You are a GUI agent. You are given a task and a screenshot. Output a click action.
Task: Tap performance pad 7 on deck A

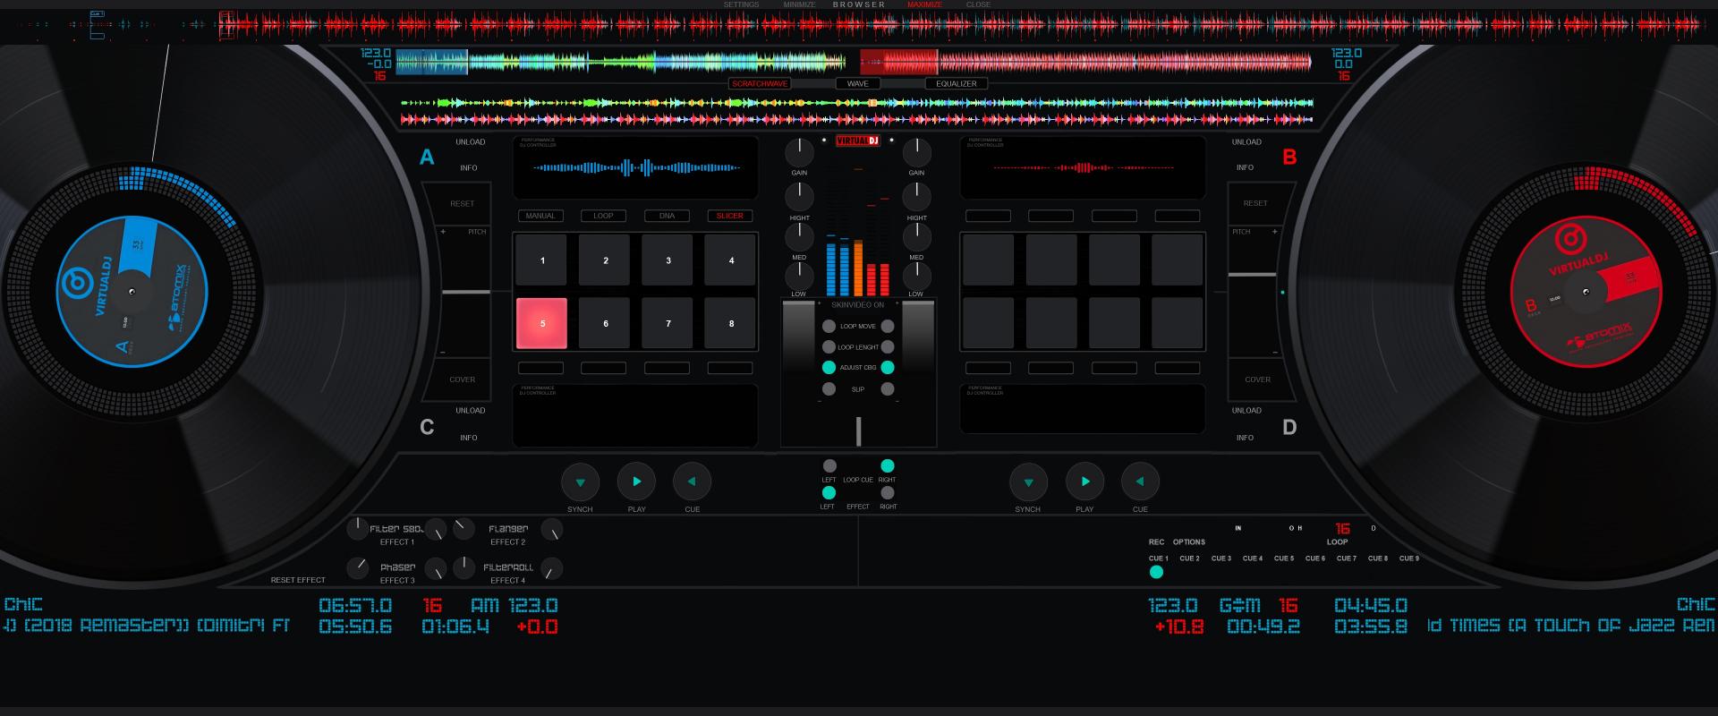coord(668,323)
